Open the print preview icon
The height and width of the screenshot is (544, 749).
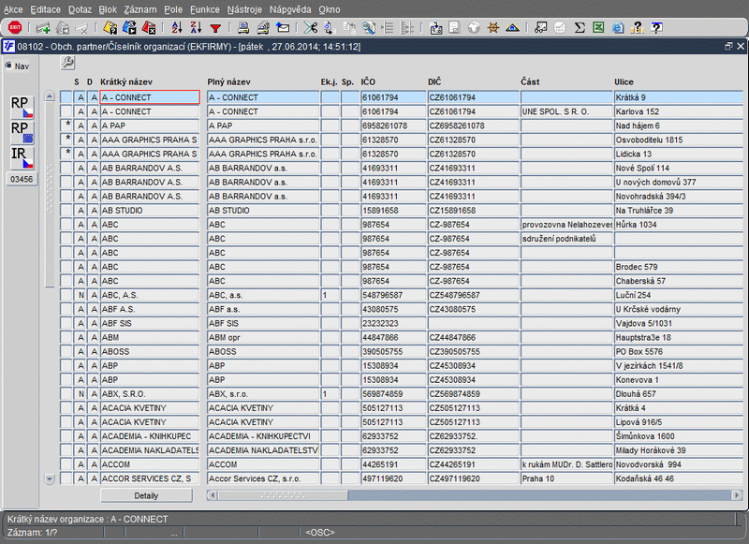pos(263,28)
